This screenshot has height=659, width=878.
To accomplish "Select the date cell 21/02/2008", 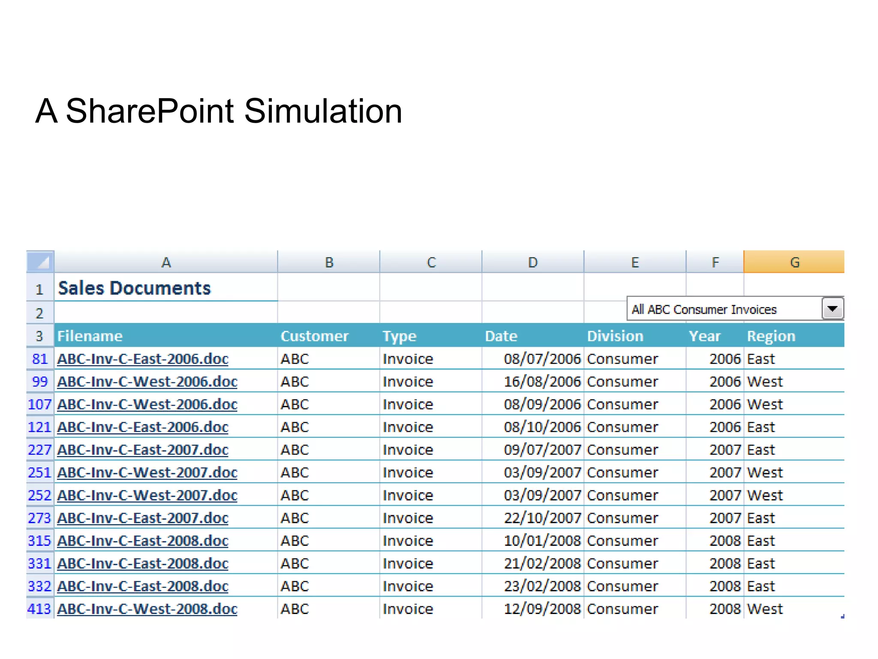I will coord(533,563).
